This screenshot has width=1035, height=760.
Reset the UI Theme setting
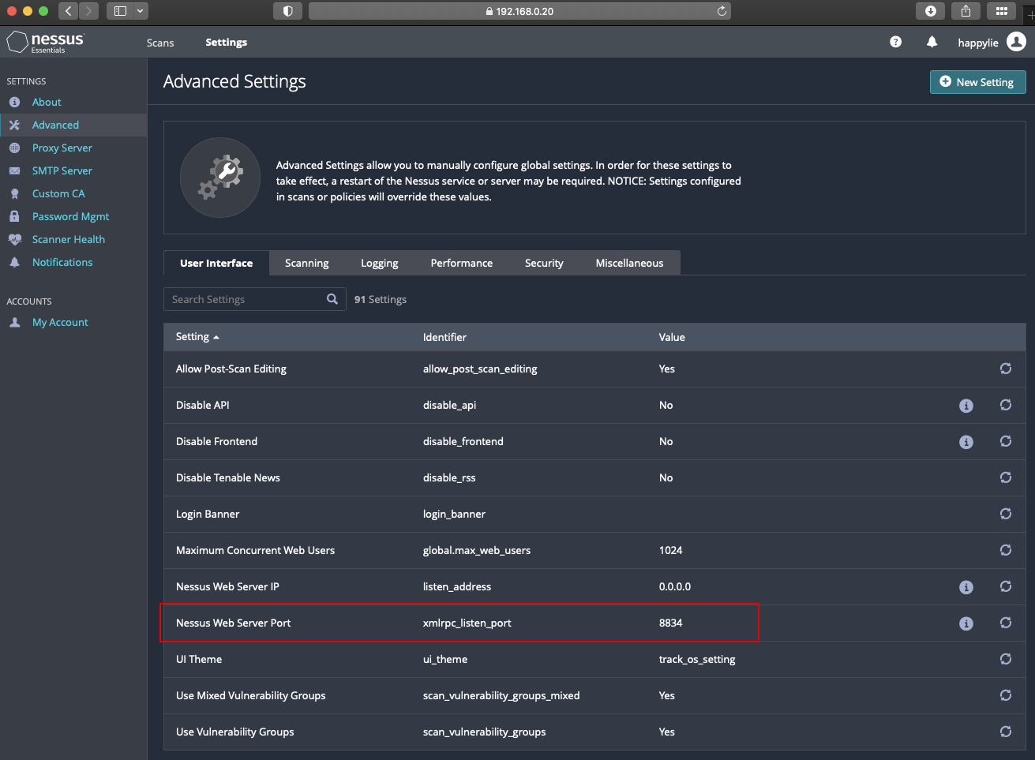1005,659
